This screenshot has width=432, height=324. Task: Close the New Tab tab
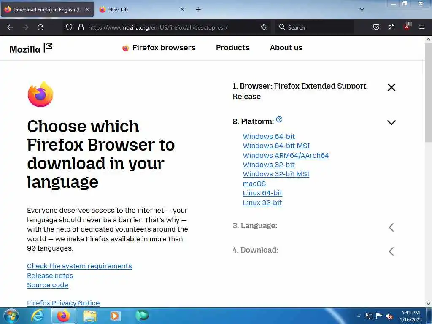pyautogui.click(x=182, y=9)
